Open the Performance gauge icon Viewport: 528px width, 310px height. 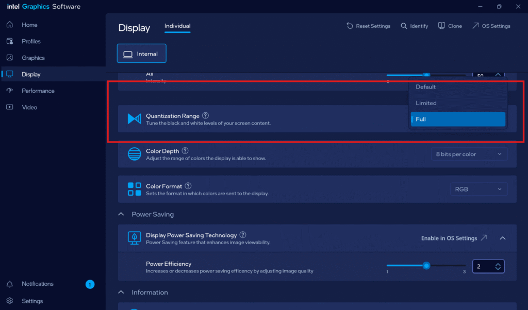[10, 91]
